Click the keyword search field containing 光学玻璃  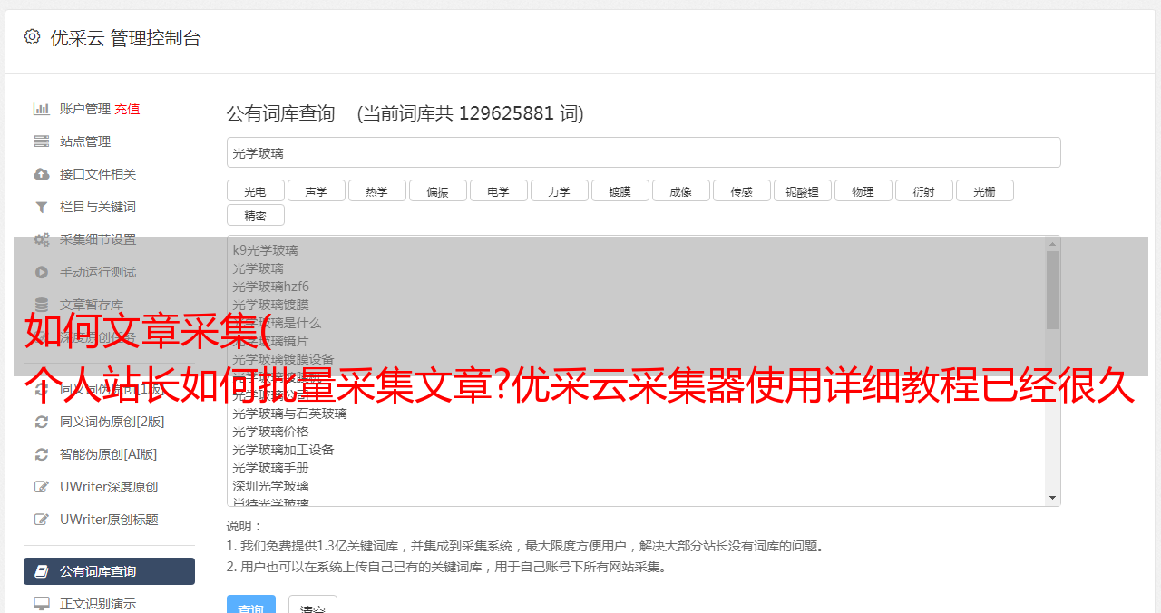coord(643,152)
